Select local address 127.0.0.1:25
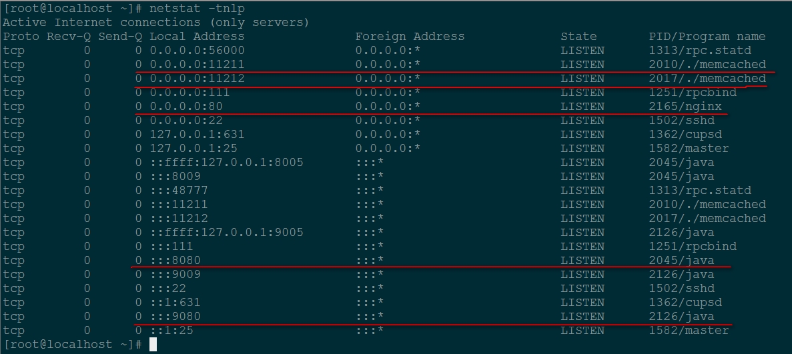792x354 pixels. click(x=193, y=149)
